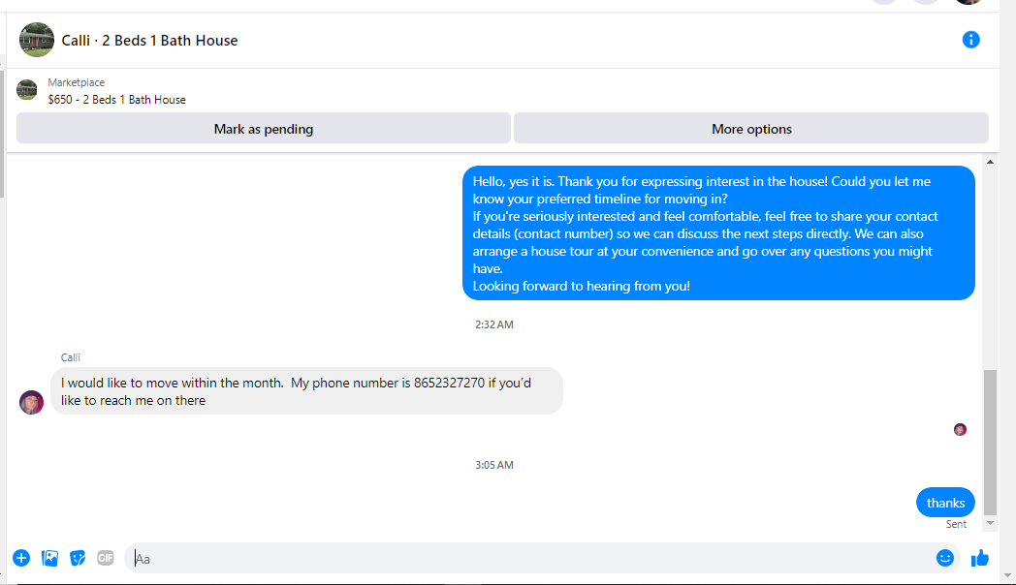Screen dimensions: 1016x585
Task: Attach a photo using the image icon
Action: [49, 558]
